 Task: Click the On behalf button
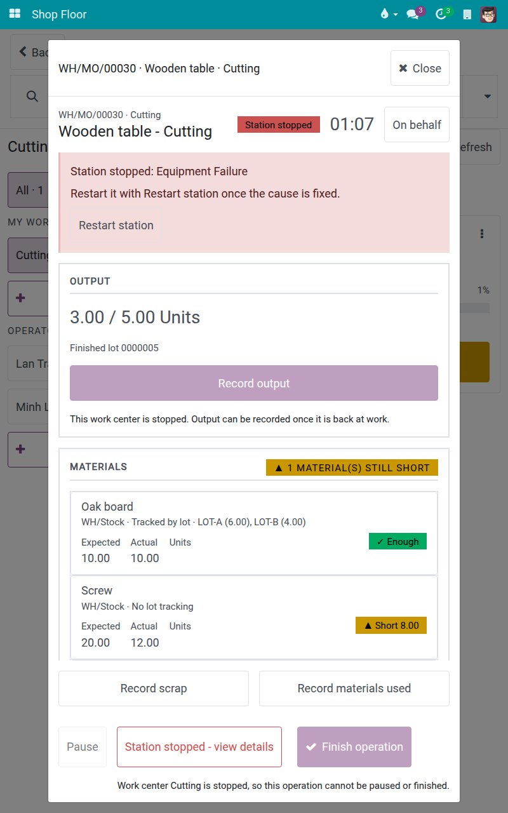click(417, 124)
